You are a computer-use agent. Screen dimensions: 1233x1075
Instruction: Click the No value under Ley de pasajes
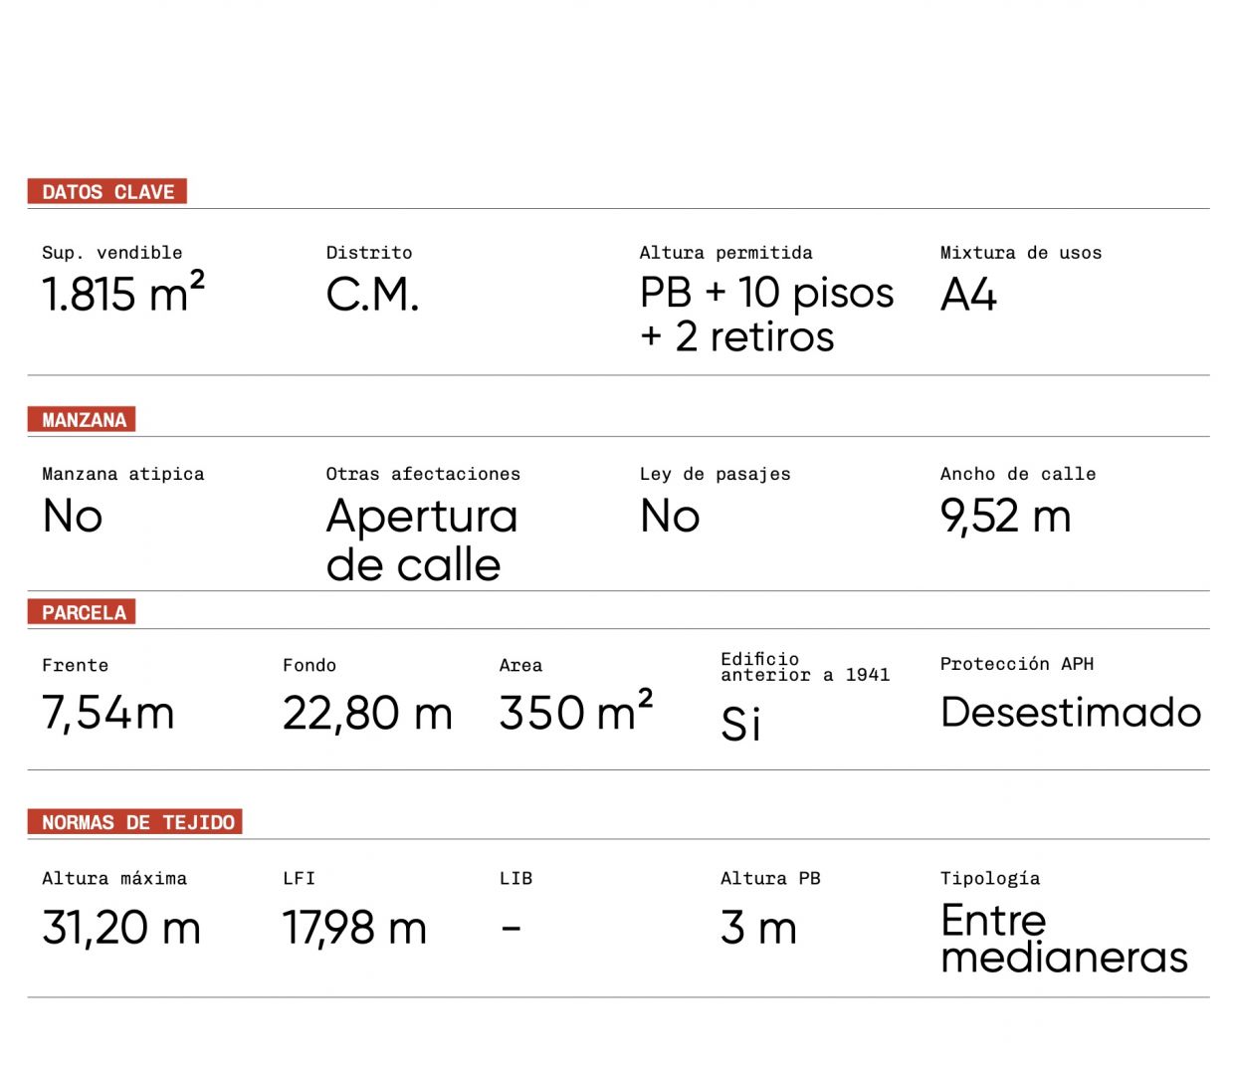(x=670, y=517)
